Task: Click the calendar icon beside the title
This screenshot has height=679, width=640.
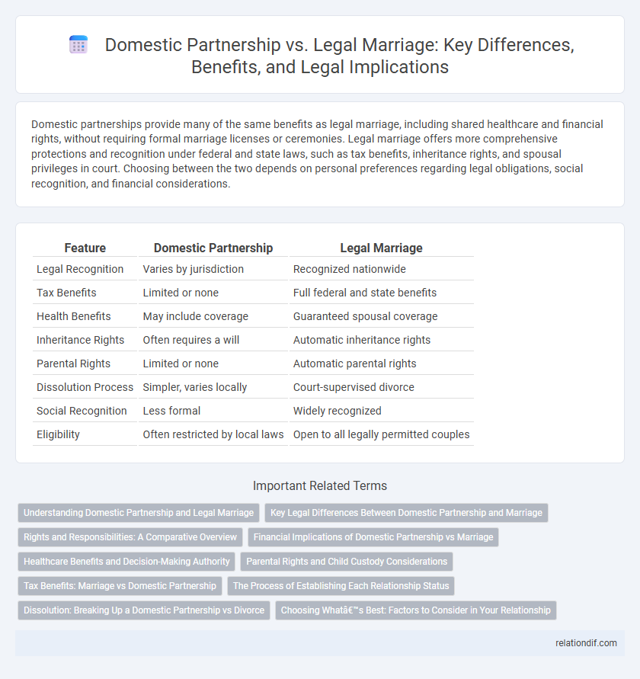Action: (78, 45)
